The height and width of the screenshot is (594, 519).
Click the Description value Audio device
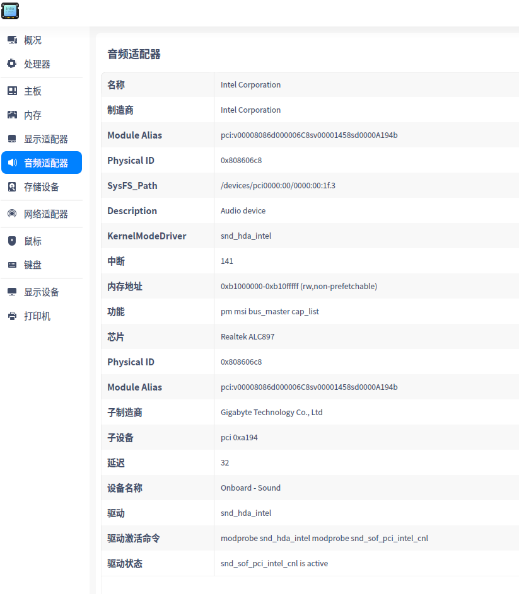tap(243, 210)
